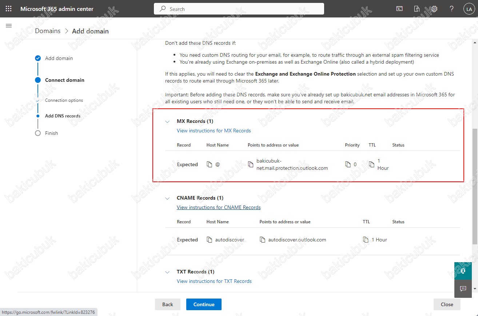Open View instructions for TXT Records

[214, 281]
